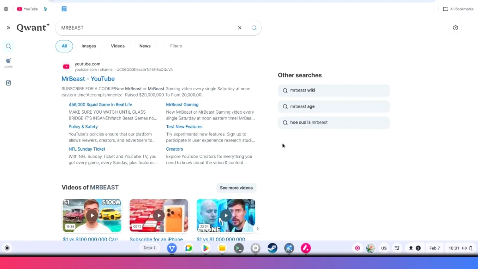Open the Terminal from the shelf

[x=239, y=248]
